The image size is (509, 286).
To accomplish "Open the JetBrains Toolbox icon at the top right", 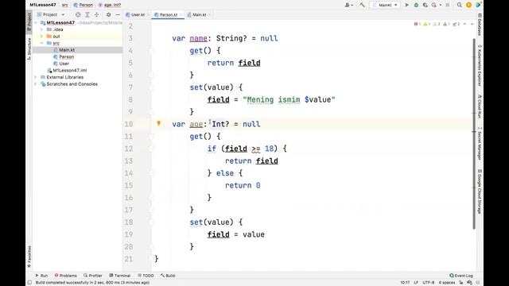I will [478, 5].
